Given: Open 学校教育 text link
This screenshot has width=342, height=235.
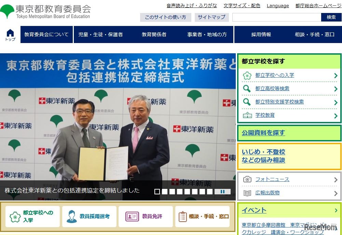Looking at the screenshot, I should click(265, 115).
